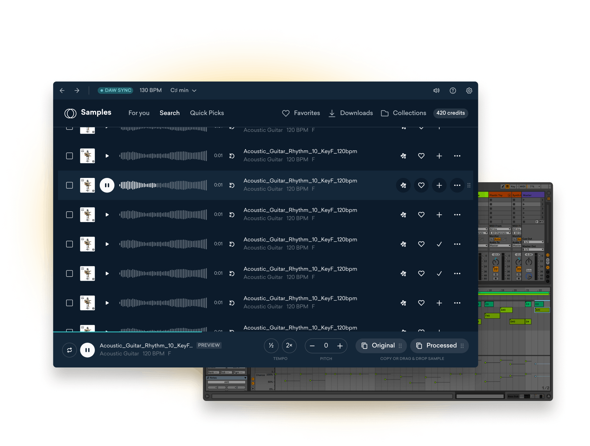Set double tempo with the 2× button
The width and height of the screenshot is (590, 446).
(289, 346)
